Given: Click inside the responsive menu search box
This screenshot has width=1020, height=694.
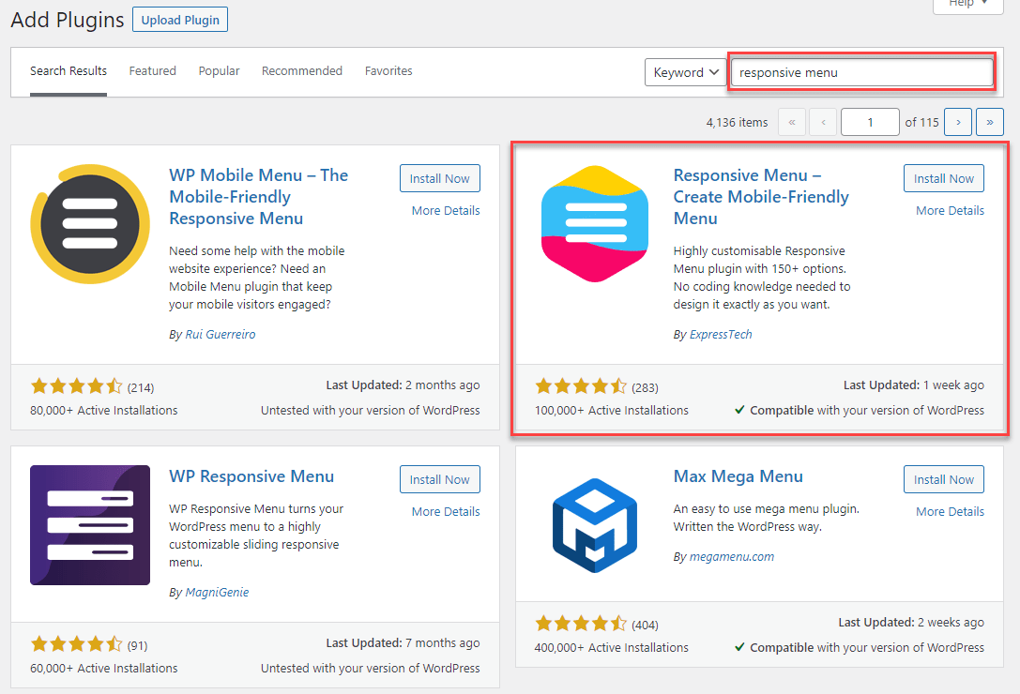Looking at the screenshot, I should point(860,72).
